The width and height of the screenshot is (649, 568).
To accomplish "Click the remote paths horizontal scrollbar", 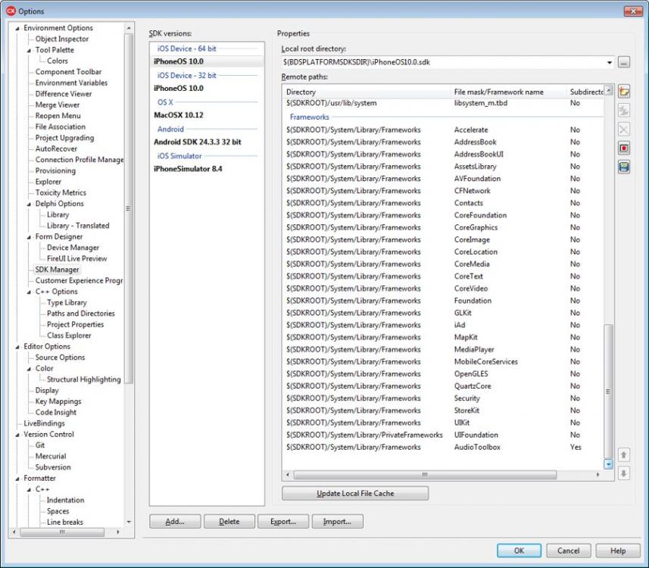I will click(x=425, y=474).
